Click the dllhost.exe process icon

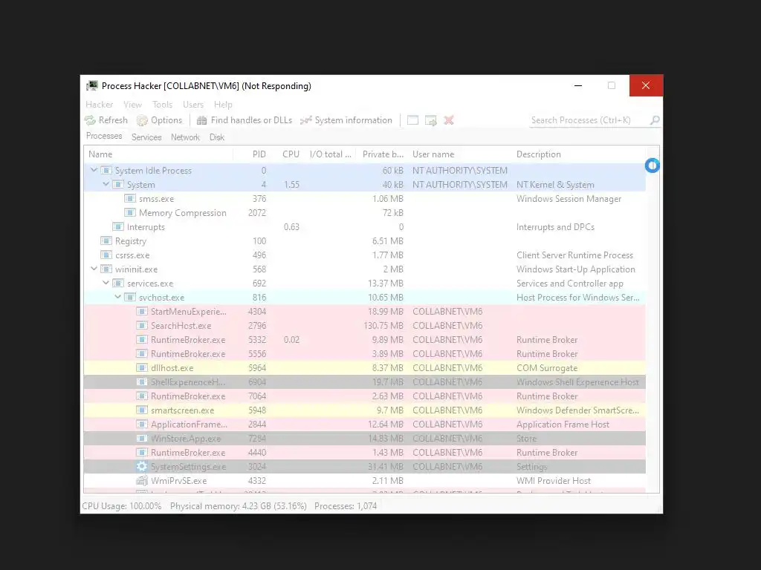point(142,367)
